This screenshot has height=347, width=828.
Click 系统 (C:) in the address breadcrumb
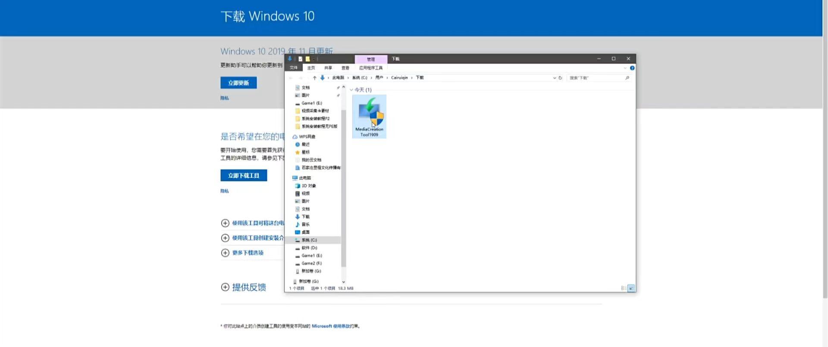(x=360, y=78)
